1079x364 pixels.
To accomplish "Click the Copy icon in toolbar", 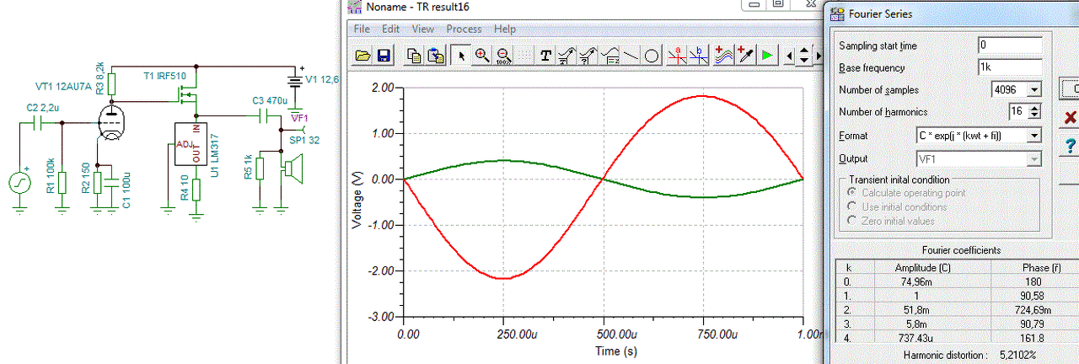I will pos(414,56).
